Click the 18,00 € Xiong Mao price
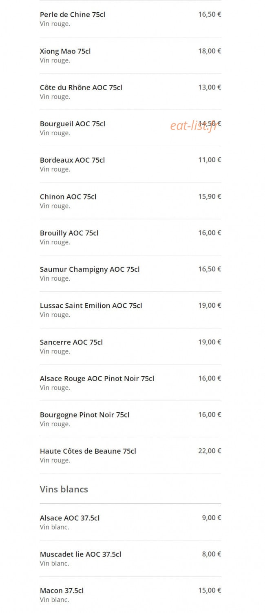 click(210, 51)
